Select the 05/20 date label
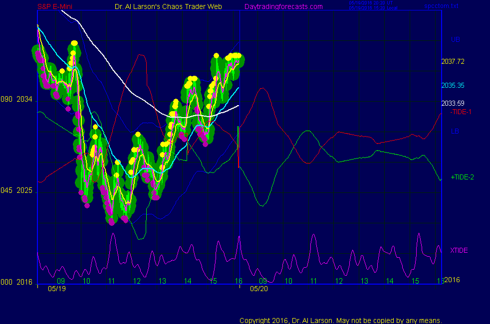This screenshot has width=490, height=324. 259,289
